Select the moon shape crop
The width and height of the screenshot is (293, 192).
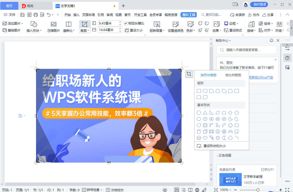(x=224, y=138)
